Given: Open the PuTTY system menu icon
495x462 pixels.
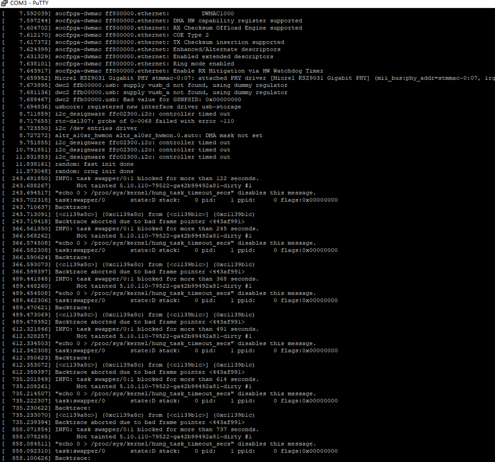Looking at the screenshot, I should tap(4, 3).
